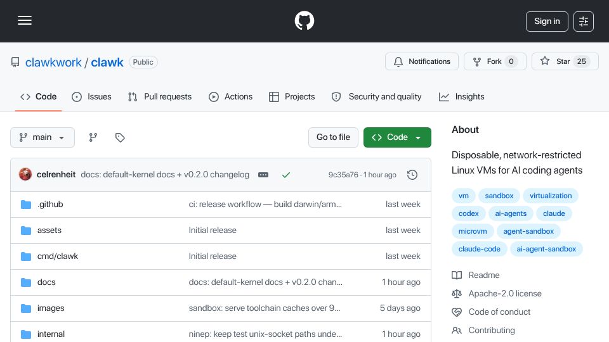Open the Pull requests tab
This screenshot has height=342, width=609.
160,96
